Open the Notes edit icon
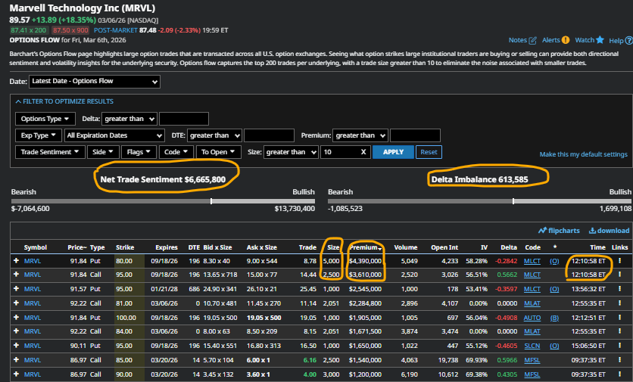Screen dimensions: 633x382 coord(533,40)
